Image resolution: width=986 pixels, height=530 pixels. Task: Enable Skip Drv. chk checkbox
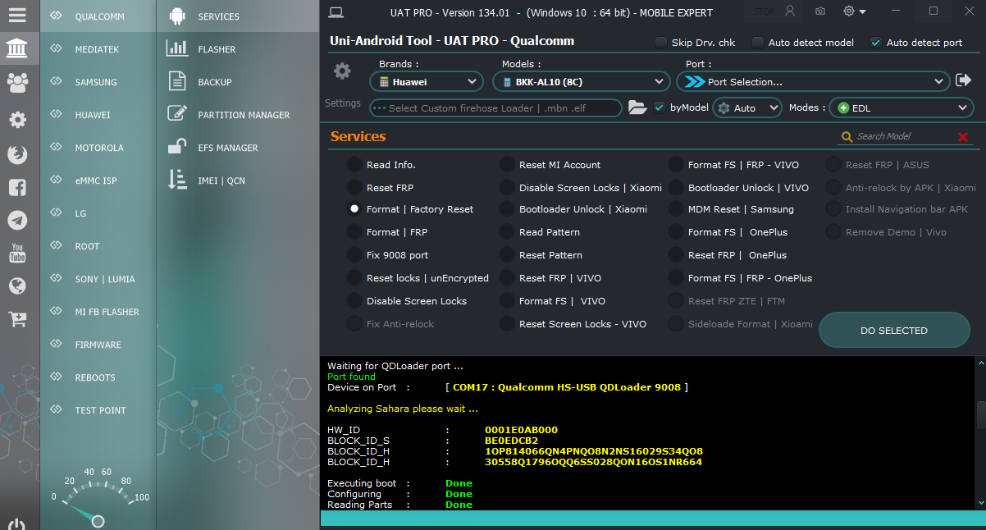click(x=661, y=43)
